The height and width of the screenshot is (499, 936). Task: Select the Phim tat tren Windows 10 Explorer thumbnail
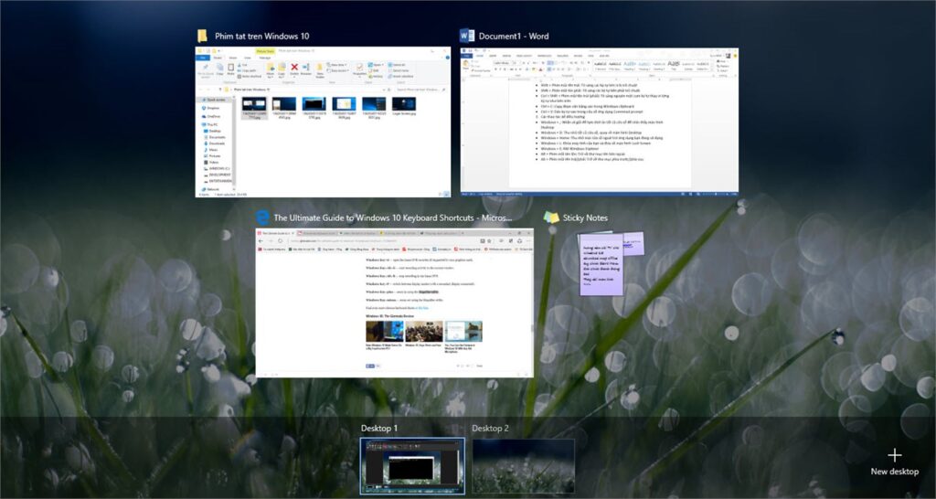pos(323,122)
